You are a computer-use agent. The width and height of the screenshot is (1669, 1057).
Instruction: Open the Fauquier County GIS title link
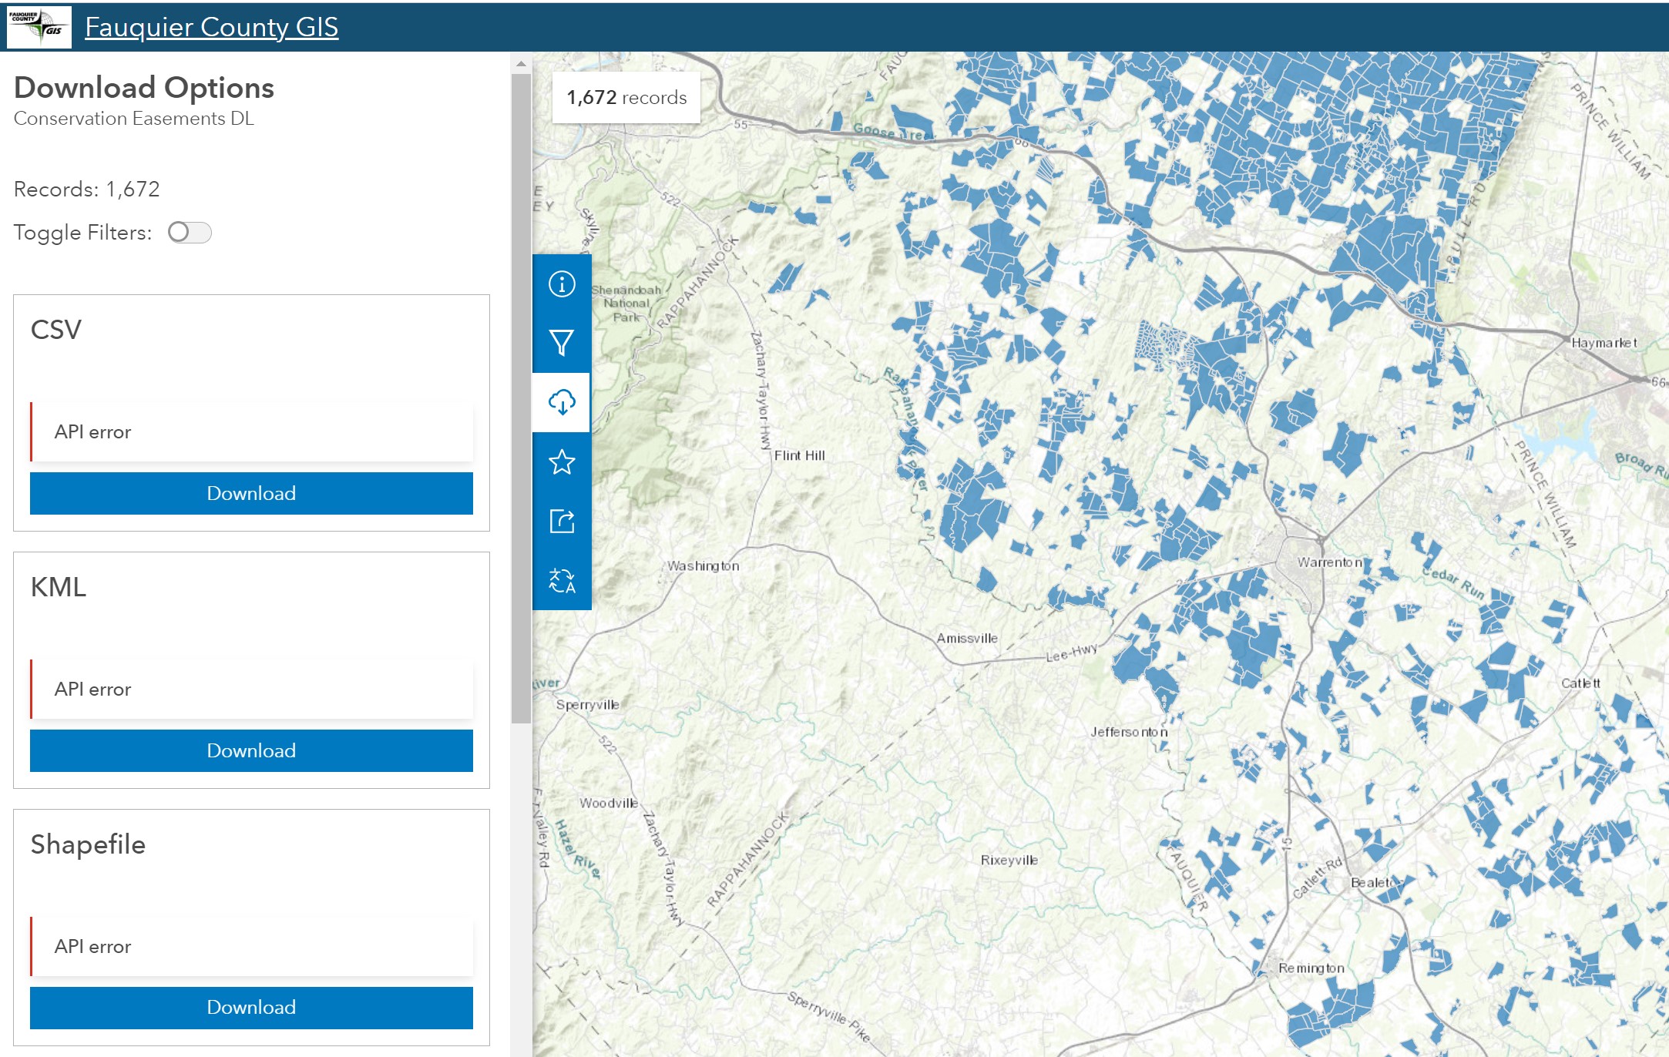[x=211, y=27]
